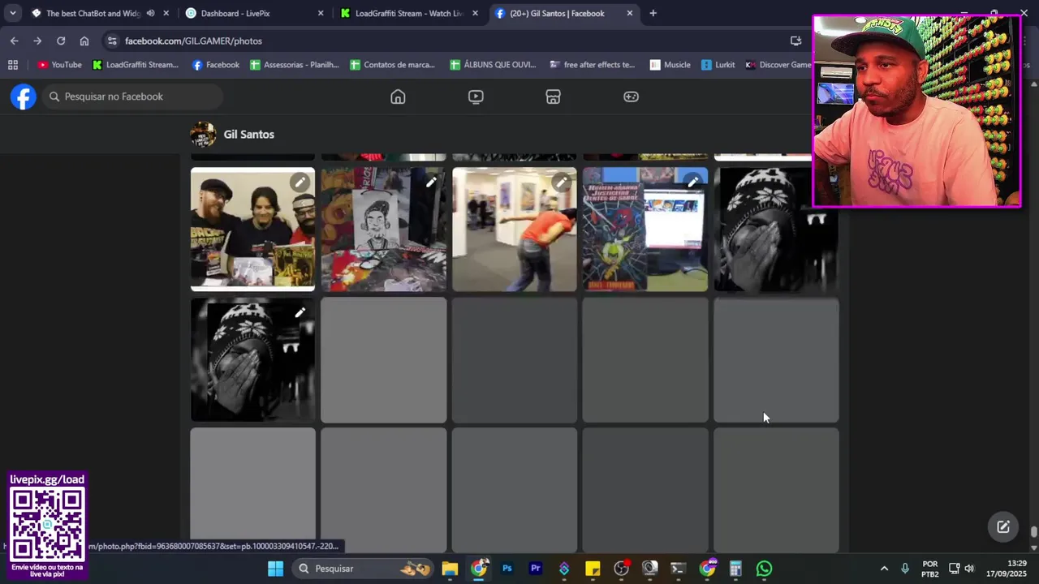Open the site information icon in address bar

[x=112, y=41]
